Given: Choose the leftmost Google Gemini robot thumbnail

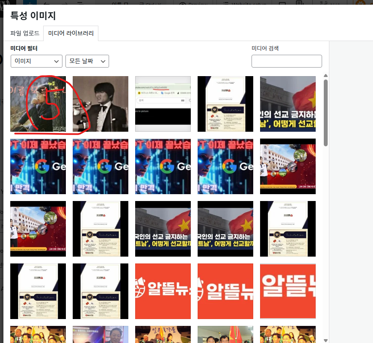Looking at the screenshot, I should point(38,166).
